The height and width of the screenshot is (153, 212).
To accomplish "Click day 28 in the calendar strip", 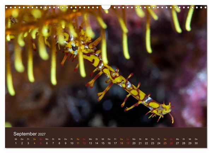I will (184, 143).
